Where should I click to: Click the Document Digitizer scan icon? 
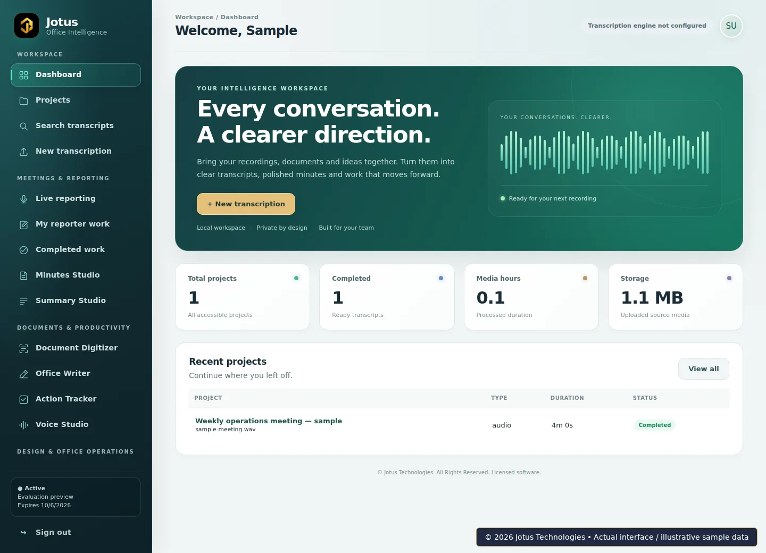point(23,348)
